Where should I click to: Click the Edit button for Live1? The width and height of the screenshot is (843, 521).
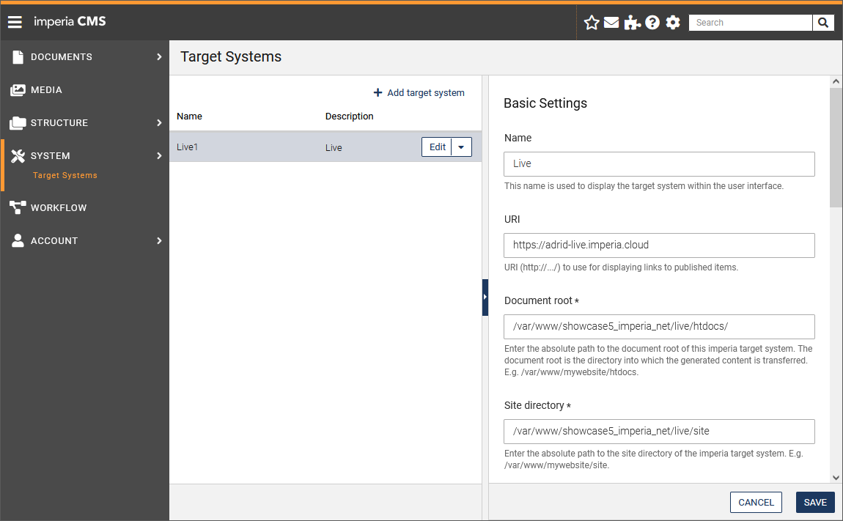point(437,147)
